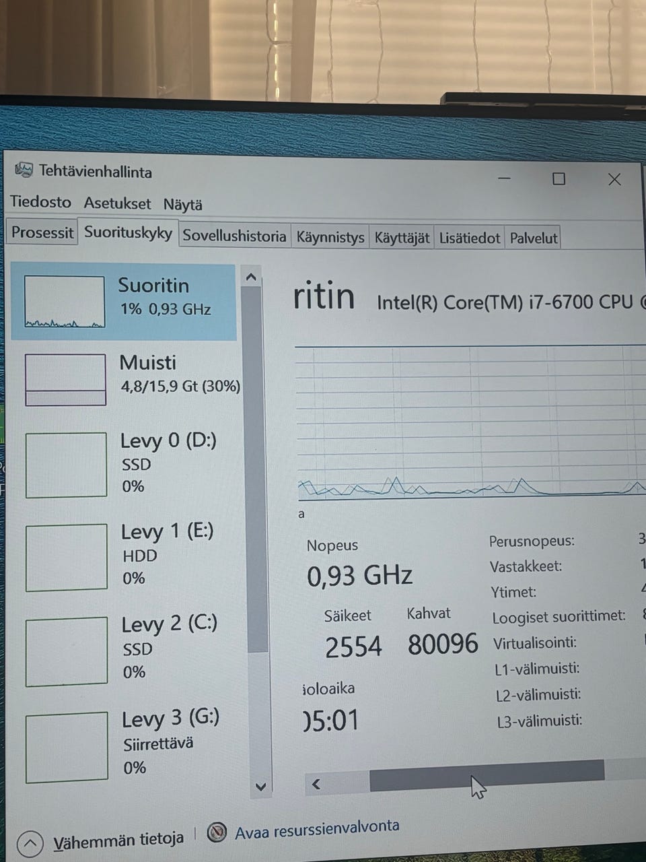Click the L2-välimuisti label
The height and width of the screenshot is (862, 646).
tap(538, 694)
